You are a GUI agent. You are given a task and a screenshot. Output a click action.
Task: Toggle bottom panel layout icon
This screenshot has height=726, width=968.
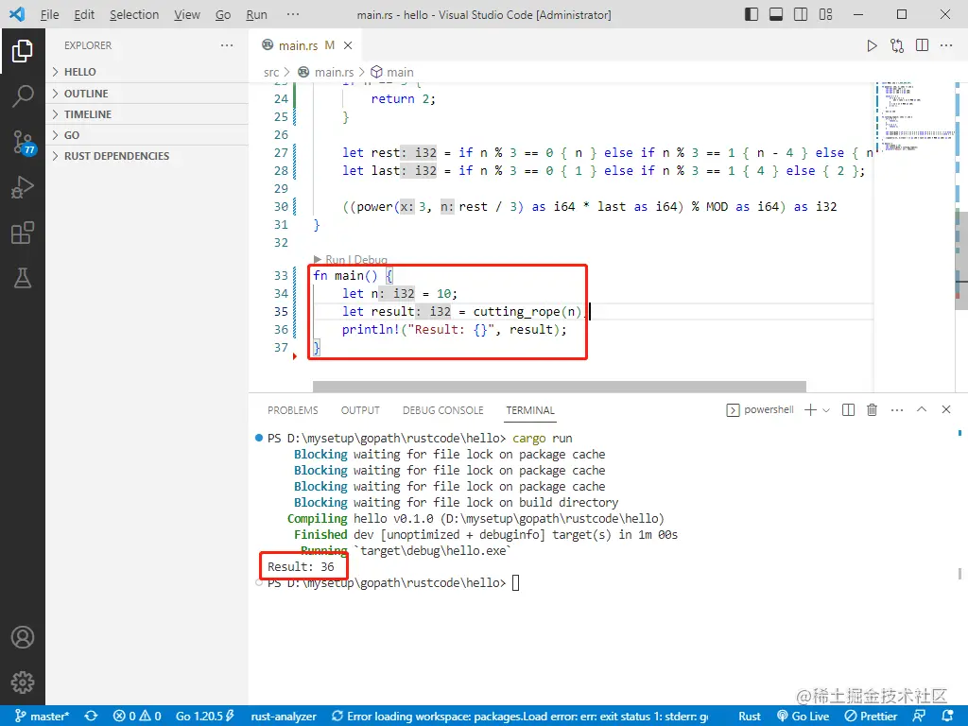pos(776,14)
